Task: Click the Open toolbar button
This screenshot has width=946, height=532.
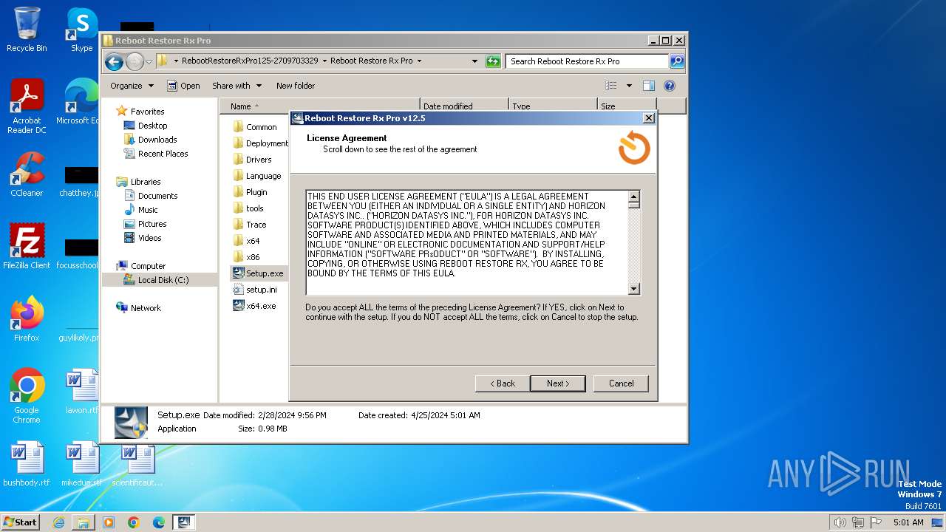Action: click(x=183, y=86)
